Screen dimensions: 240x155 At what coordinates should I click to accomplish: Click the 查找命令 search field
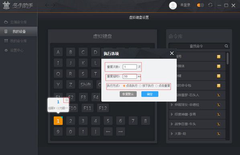coord(199,46)
